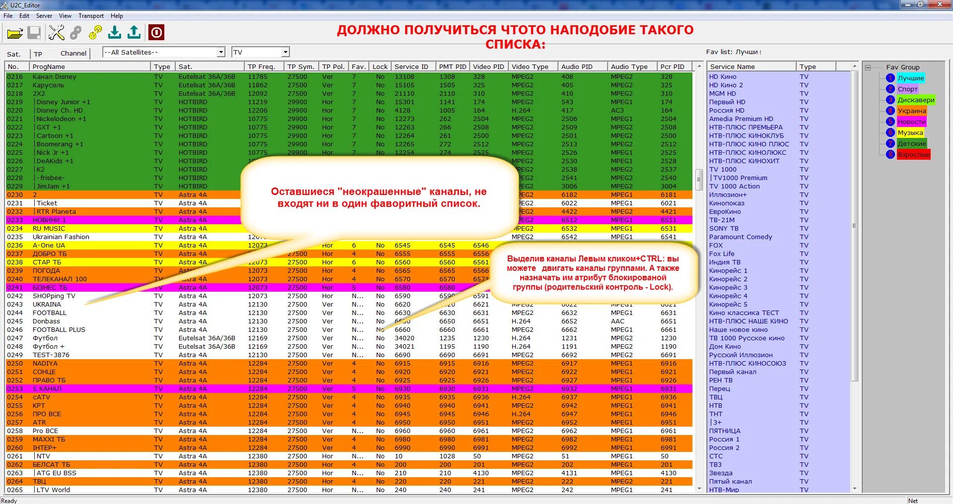953x504 pixels.
Task: Select Первый канал in the fav list
Action: [779, 372]
